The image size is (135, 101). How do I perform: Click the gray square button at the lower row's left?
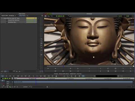tap(55, 71)
